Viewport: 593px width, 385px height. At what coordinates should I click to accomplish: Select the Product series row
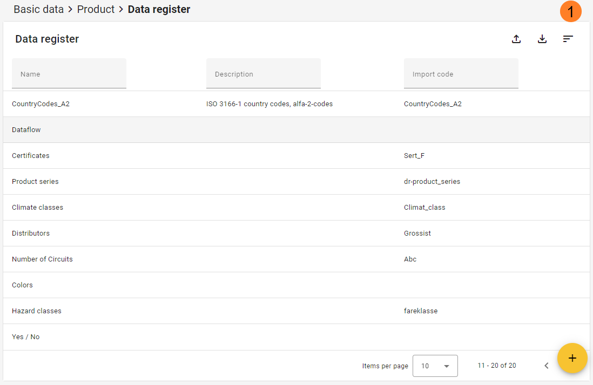click(35, 182)
